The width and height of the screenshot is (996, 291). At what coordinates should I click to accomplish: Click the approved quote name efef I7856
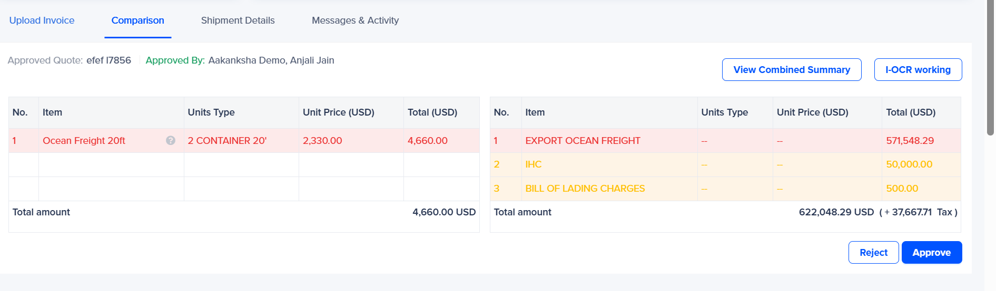(109, 60)
